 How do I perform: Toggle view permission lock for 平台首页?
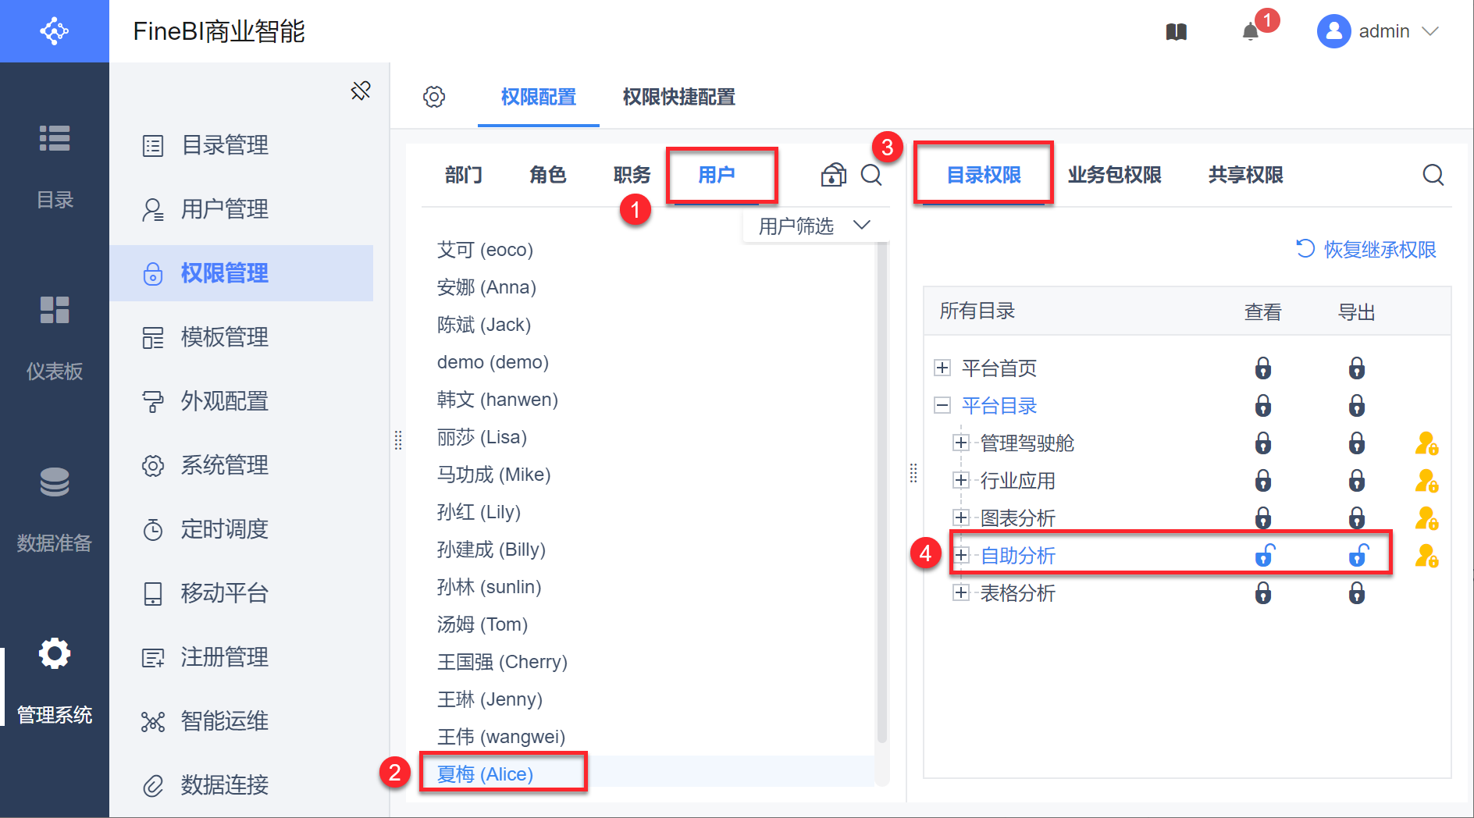coord(1263,368)
